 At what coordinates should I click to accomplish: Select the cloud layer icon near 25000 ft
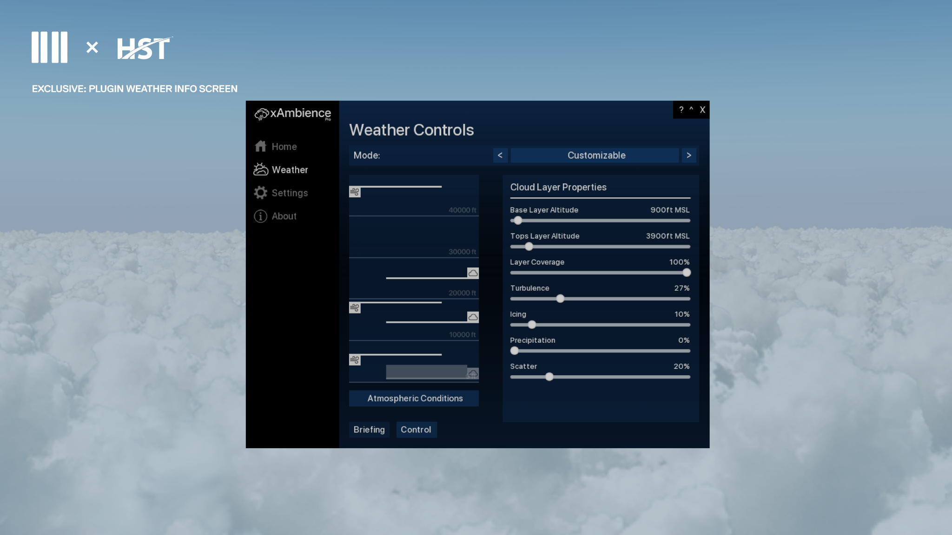(x=473, y=273)
